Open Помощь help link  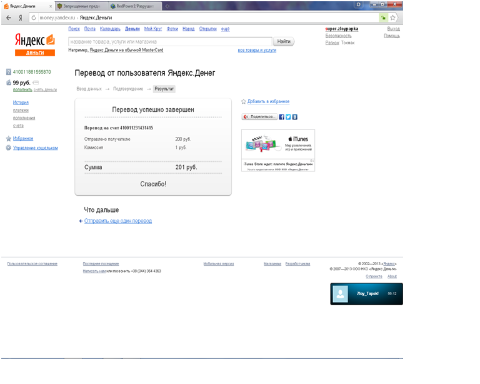pyautogui.click(x=392, y=36)
